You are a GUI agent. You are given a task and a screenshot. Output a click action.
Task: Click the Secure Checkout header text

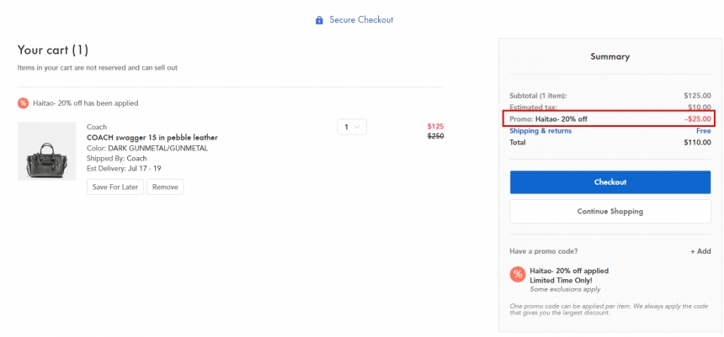tap(361, 20)
